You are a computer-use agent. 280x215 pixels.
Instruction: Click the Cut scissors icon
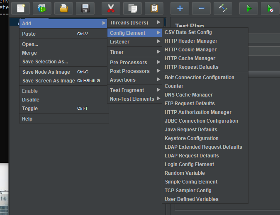click(x=111, y=8)
